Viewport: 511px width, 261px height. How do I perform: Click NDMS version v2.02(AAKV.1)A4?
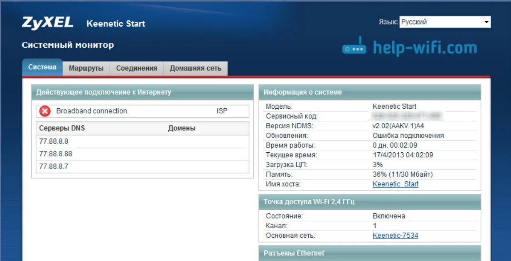(x=399, y=126)
